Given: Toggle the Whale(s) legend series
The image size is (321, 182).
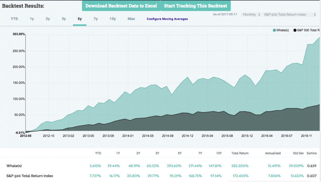Looking at the screenshot, I should click(x=282, y=30).
